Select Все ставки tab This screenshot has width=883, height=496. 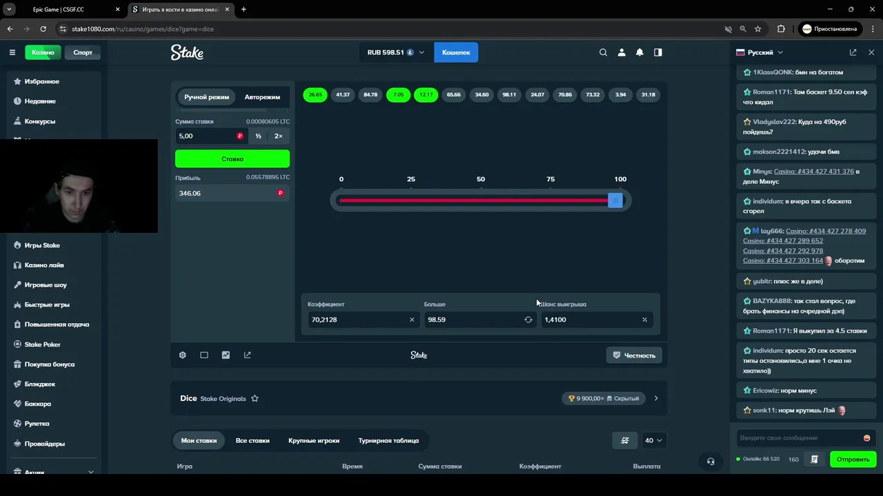(x=252, y=440)
